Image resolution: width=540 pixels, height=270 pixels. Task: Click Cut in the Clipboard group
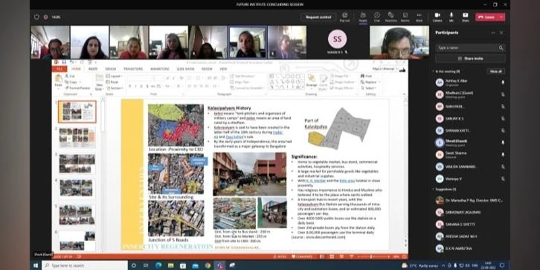click(x=70, y=76)
